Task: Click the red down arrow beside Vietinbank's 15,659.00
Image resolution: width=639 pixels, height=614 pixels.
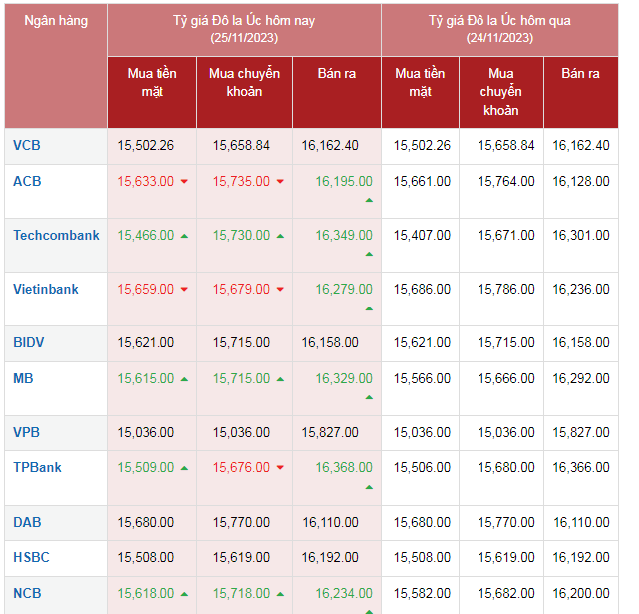Action: pos(185,290)
